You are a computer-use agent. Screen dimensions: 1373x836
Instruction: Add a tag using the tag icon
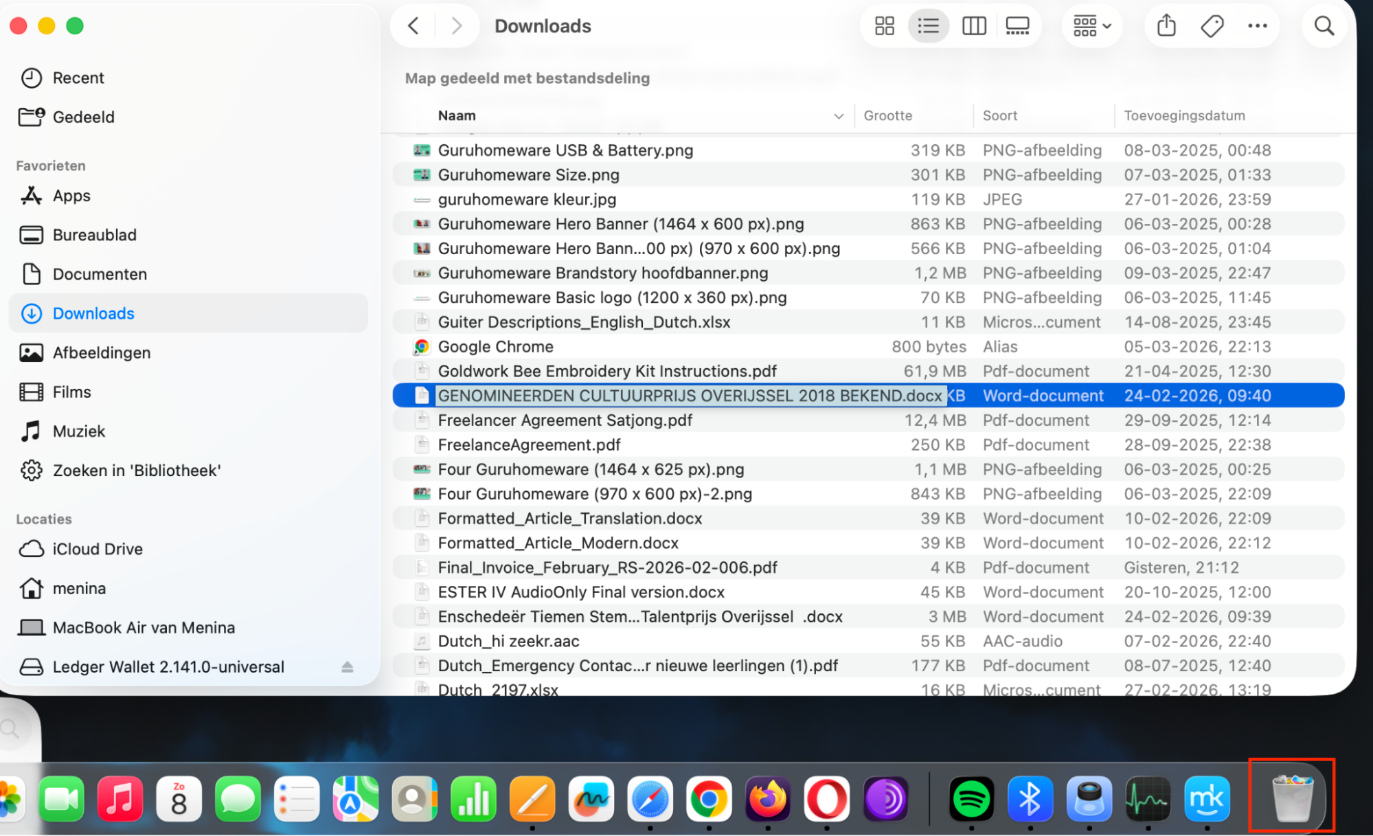(x=1211, y=25)
